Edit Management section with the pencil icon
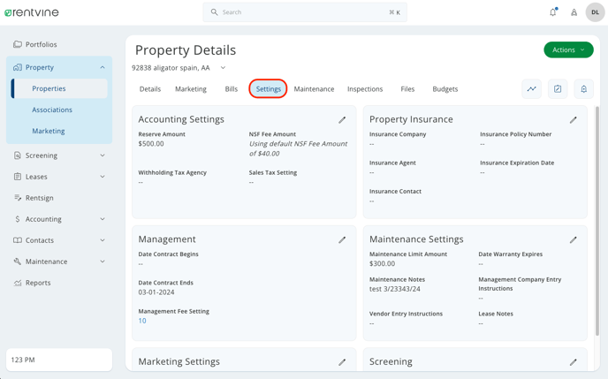This screenshot has width=608, height=379. click(342, 240)
